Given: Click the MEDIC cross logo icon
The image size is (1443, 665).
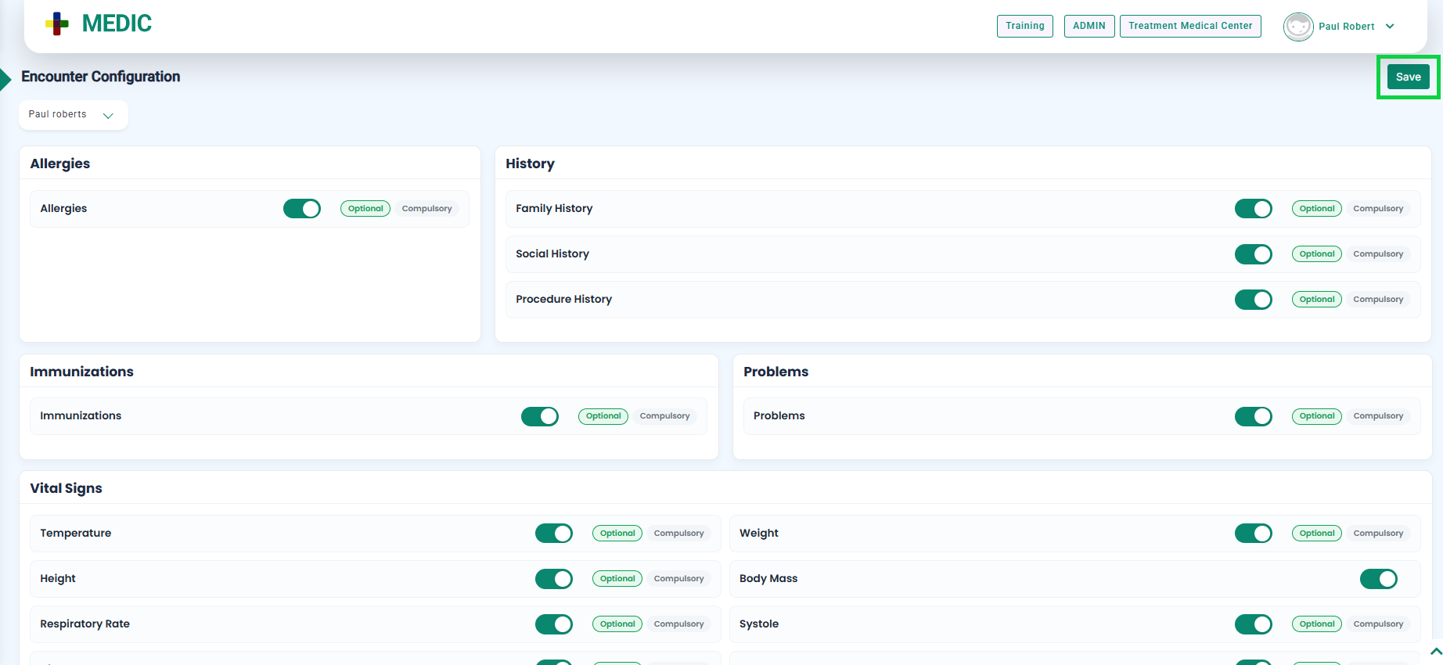Looking at the screenshot, I should 57,24.
